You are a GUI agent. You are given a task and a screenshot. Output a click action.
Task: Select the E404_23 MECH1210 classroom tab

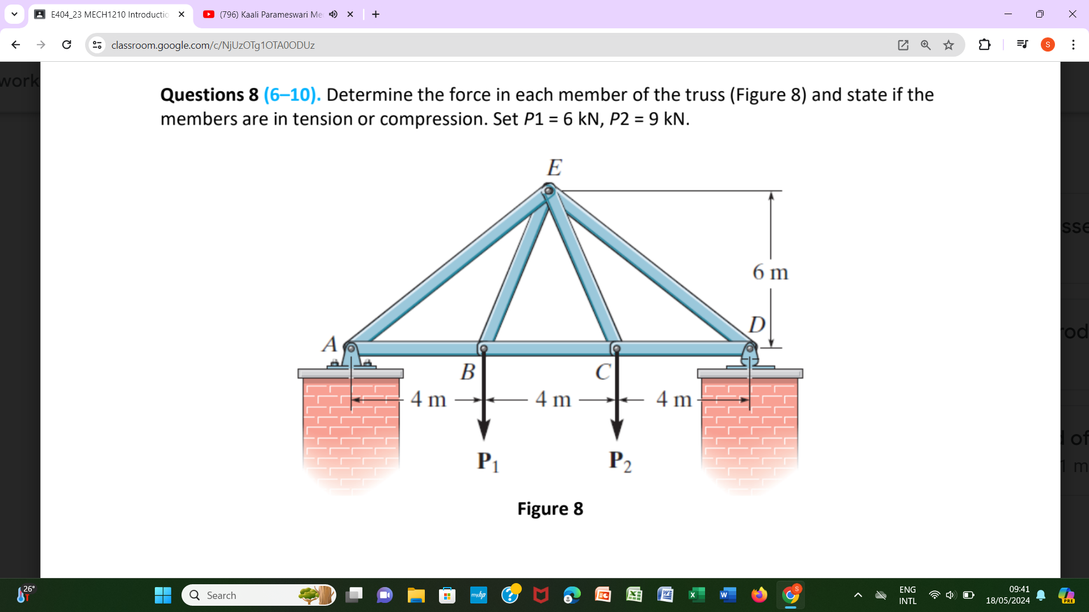108,14
